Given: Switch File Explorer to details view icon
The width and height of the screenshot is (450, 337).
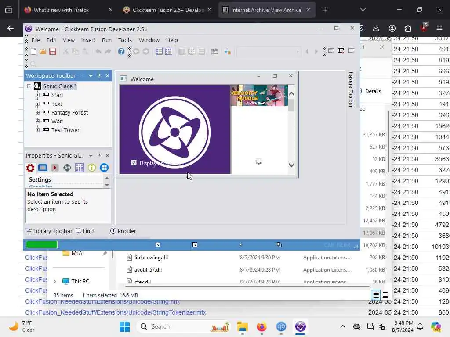Looking at the screenshot, I should [x=376, y=294].
